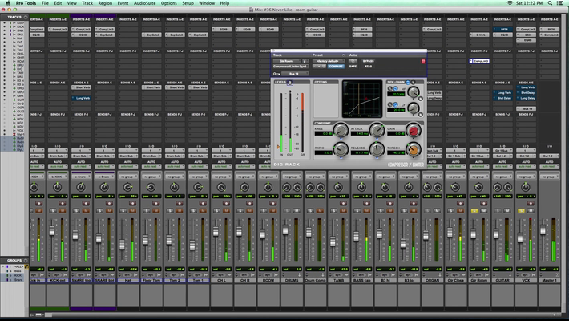Adjust the compressor Release knob
Screen dimensions: 569x321
377,149
